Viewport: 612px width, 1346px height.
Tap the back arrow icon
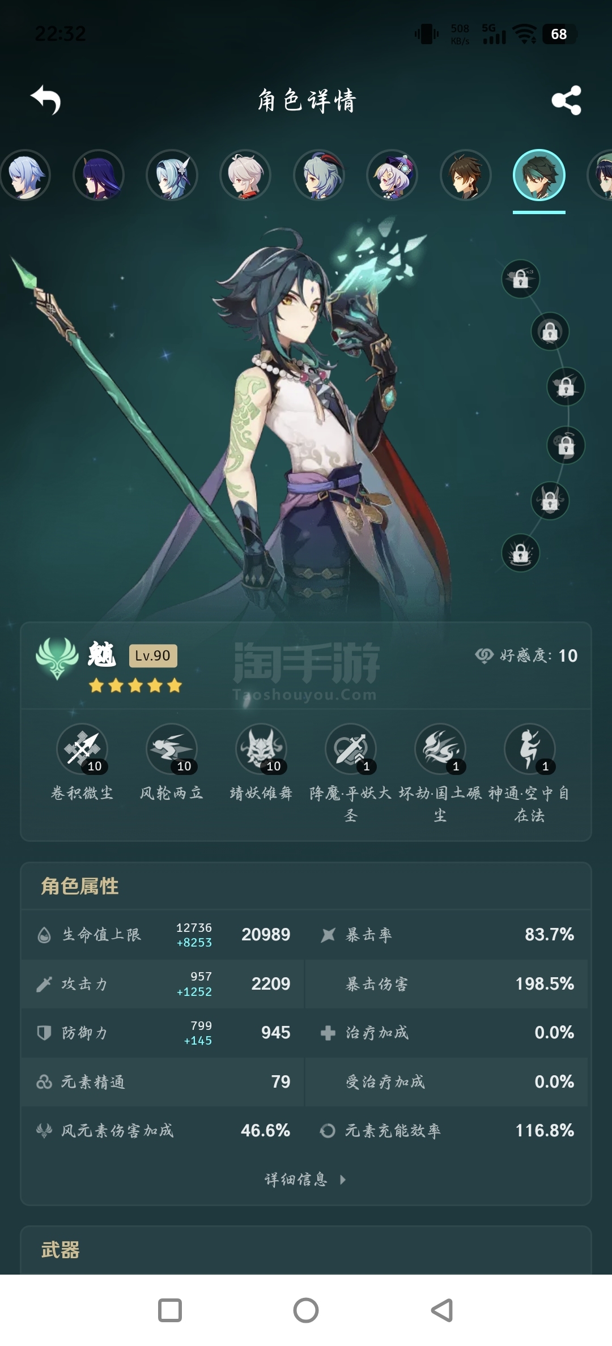click(x=45, y=100)
